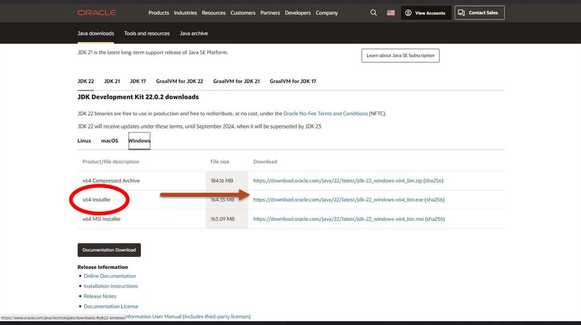Open Oracle No-Fee Terms and Conditions link
This screenshot has width=581, height=325.
coord(325,113)
